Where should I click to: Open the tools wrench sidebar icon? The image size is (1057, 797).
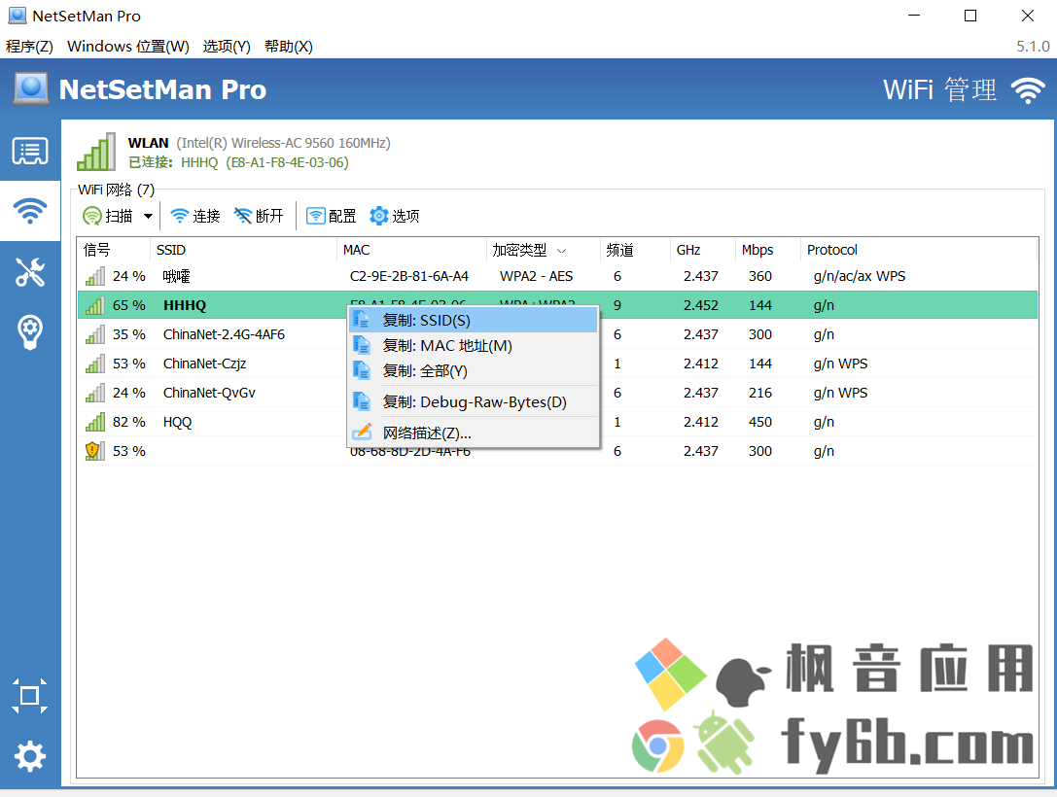click(x=30, y=272)
